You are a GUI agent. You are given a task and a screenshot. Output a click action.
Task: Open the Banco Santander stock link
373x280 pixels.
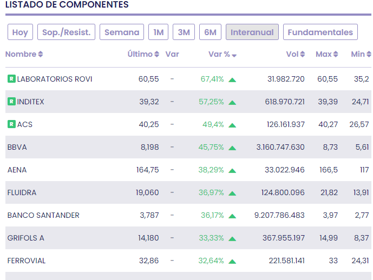pos(43,215)
